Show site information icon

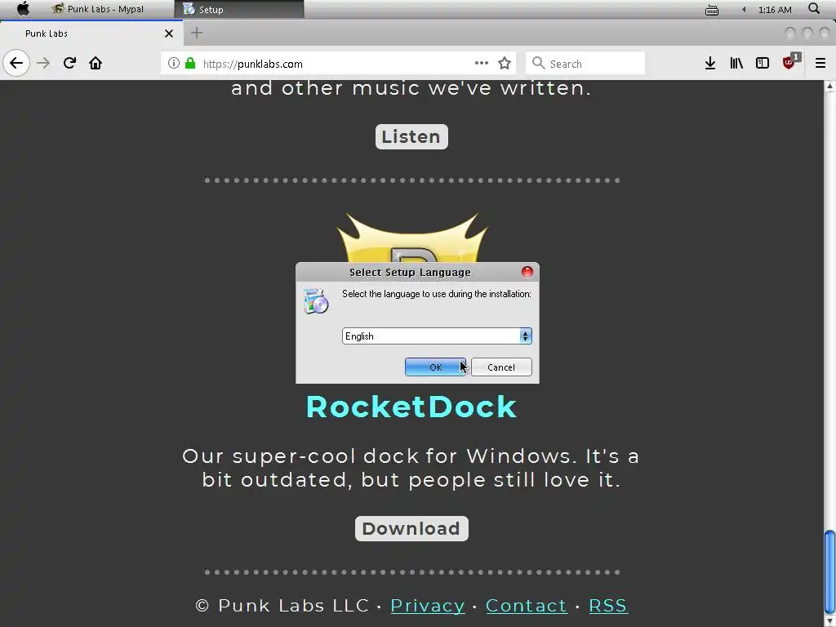click(173, 64)
